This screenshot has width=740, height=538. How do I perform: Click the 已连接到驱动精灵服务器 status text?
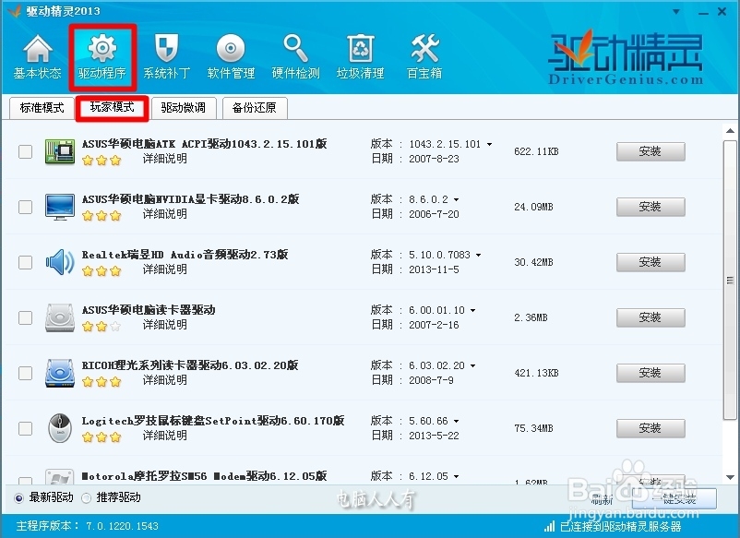(621, 527)
